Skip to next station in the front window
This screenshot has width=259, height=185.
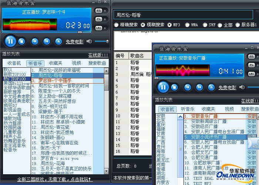pos(199,87)
